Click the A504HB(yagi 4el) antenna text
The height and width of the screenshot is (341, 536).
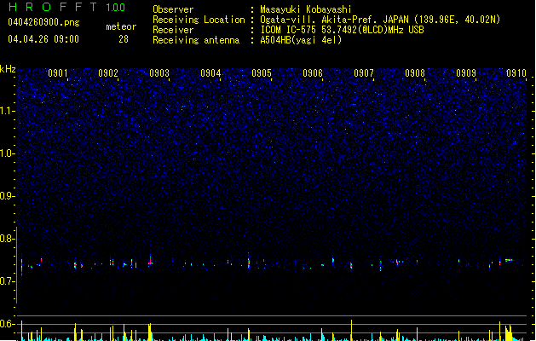pyautogui.click(x=301, y=40)
